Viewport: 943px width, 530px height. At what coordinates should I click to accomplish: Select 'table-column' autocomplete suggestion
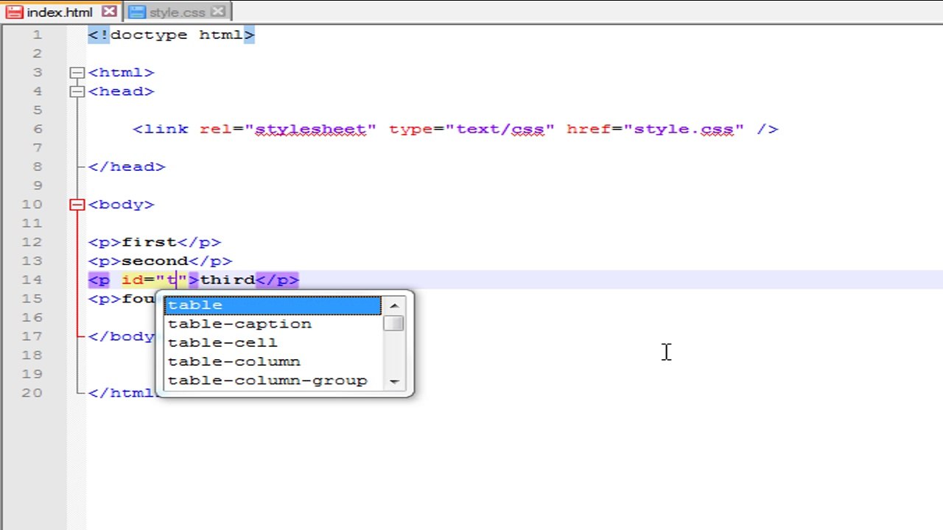coord(273,361)
